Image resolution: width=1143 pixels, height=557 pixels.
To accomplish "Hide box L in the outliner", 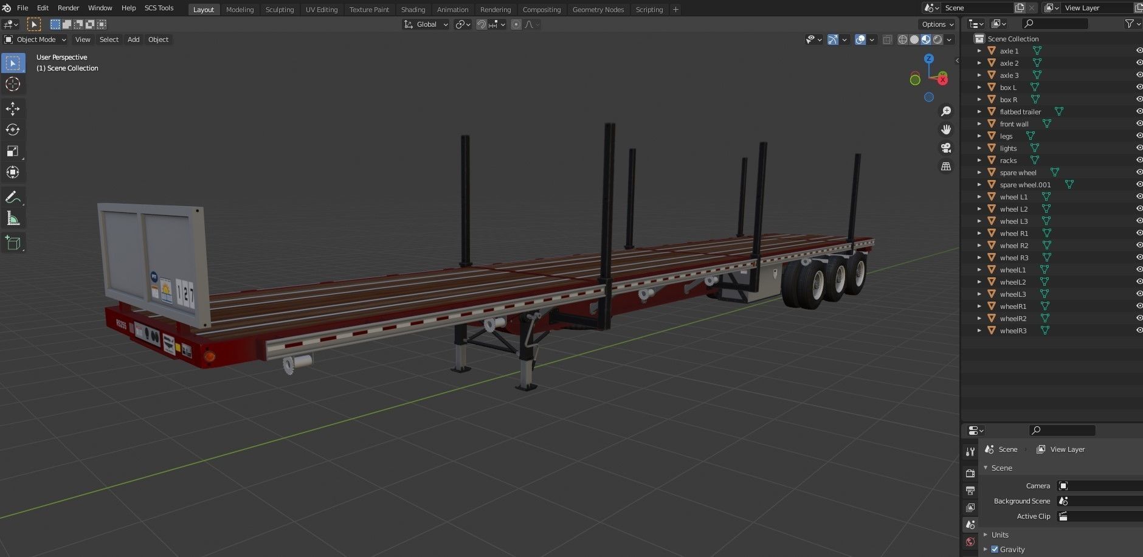I will tap(1139, 87).
